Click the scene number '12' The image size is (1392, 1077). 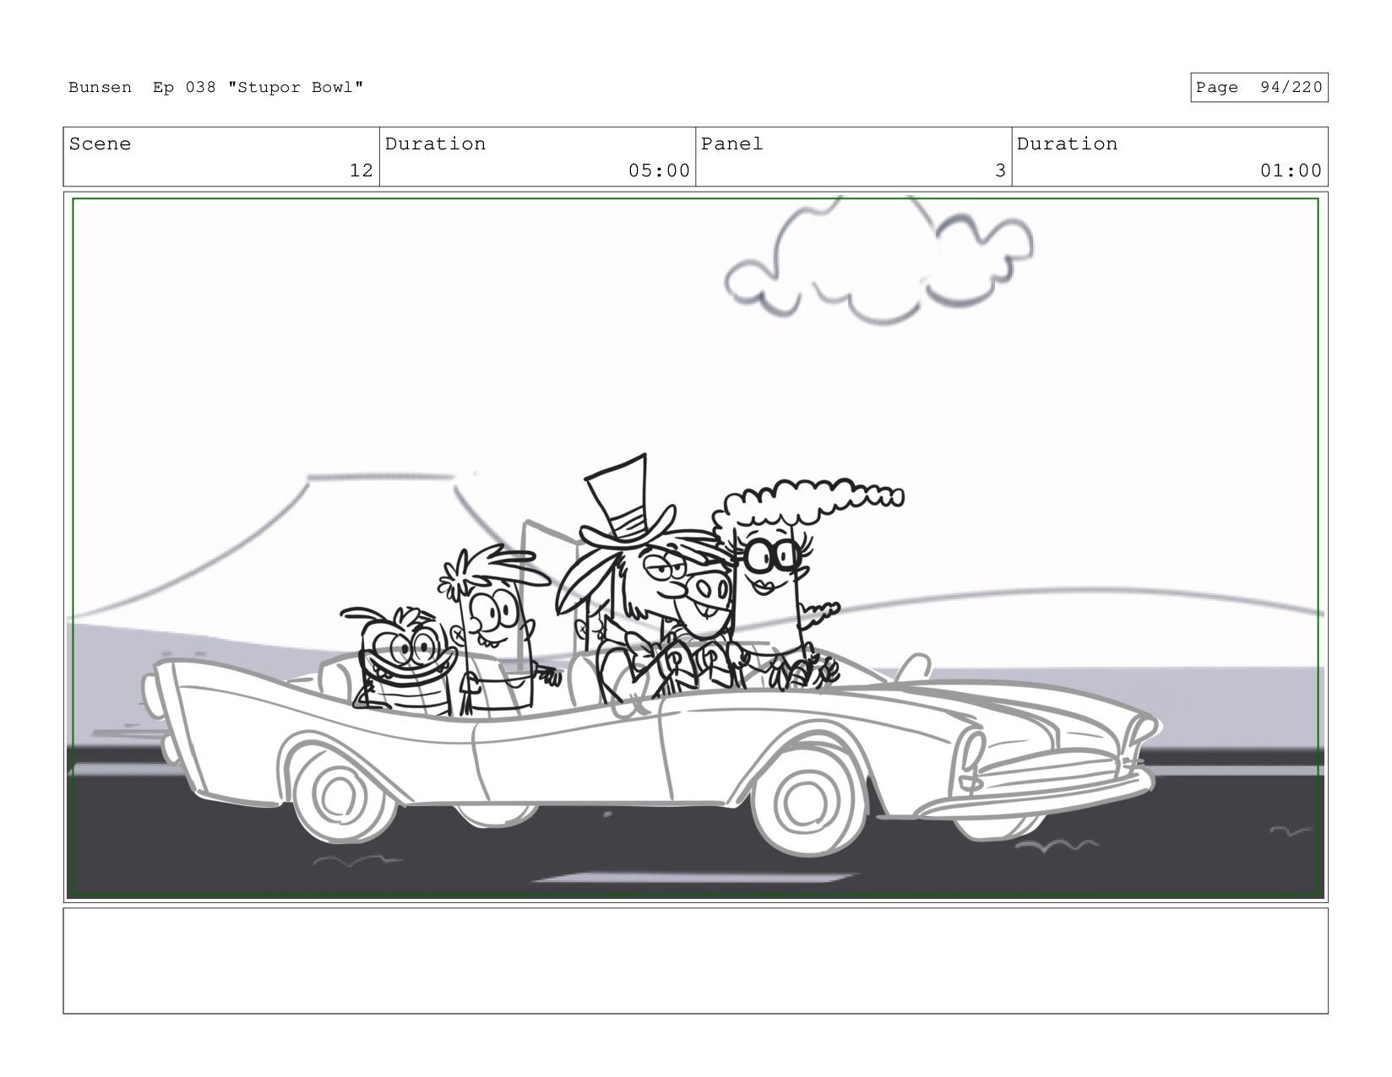pyautogui.click(x=361, y=170)
